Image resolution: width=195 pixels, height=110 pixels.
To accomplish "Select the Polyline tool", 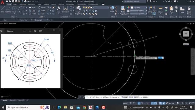I will (x=8, y=9).
